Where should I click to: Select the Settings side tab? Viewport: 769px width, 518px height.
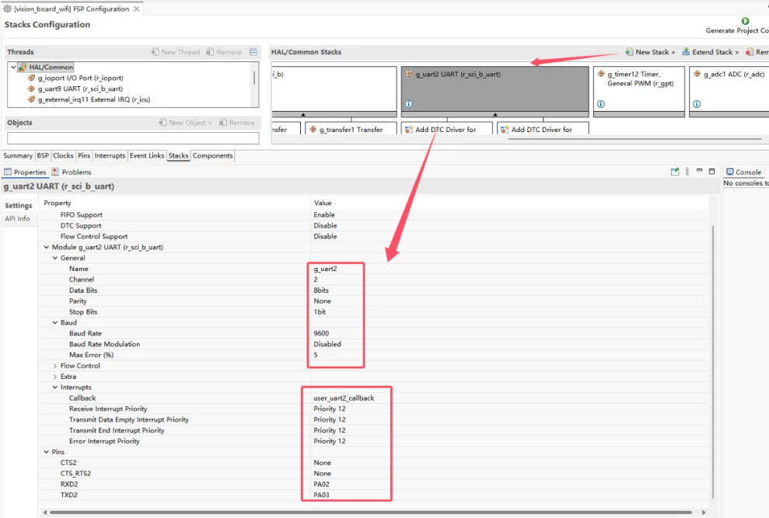click(x=19, y=205)
